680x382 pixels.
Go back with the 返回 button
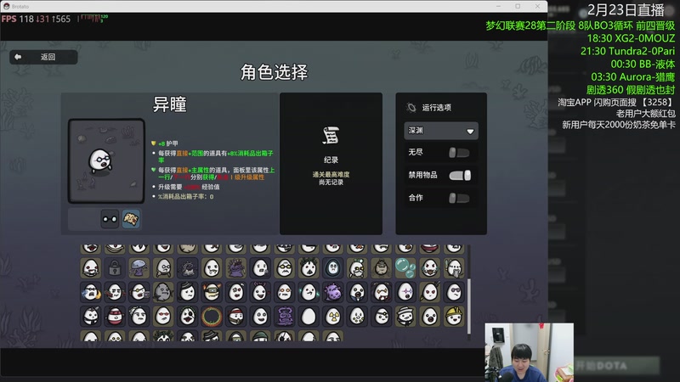[43, 57]
